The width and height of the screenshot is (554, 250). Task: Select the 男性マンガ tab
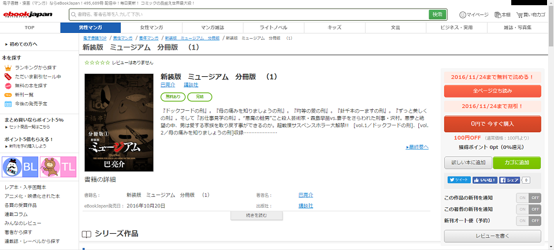click(91, 28)
